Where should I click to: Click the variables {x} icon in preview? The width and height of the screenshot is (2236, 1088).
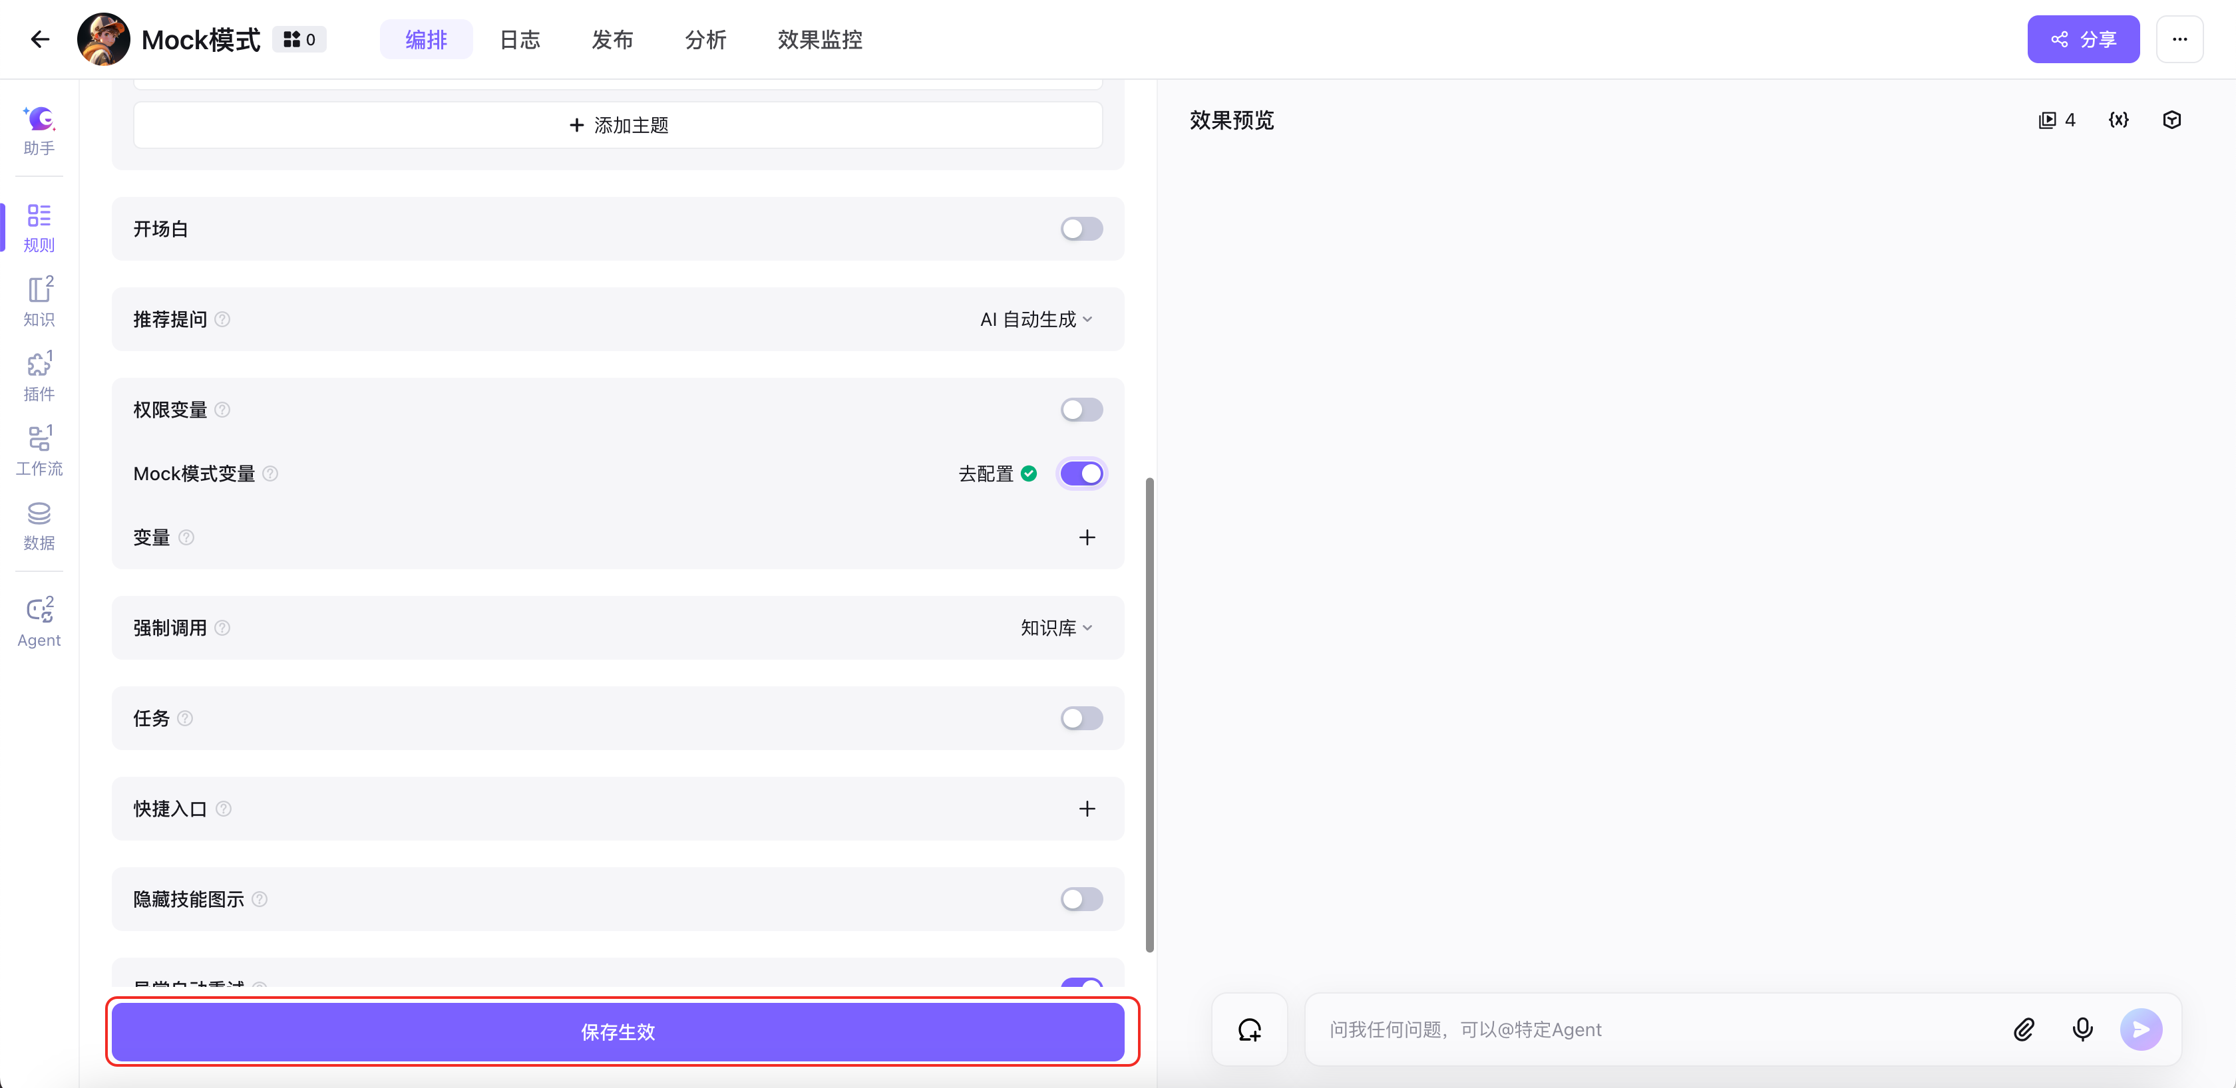click(2118, 120)
